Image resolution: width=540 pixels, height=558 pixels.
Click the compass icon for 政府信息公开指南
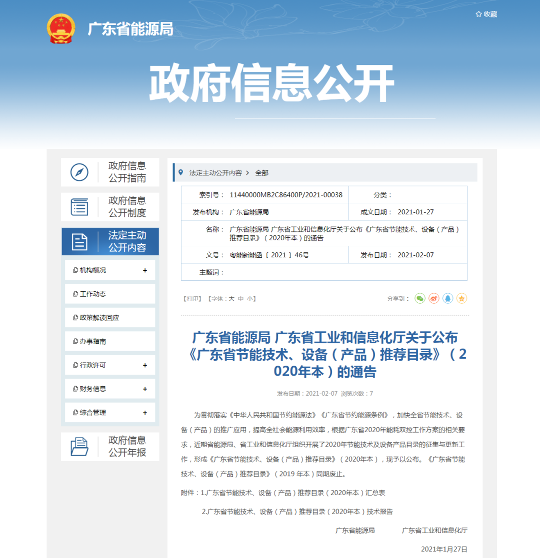pyautogui.click(x=79, y=172)
